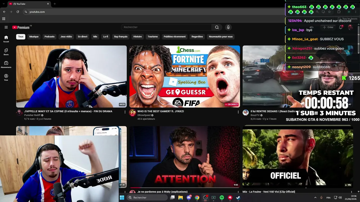This screenshot has width=360, height=202.
Task: Open the BouziTV channel name
Action: (x=255, y=115)
